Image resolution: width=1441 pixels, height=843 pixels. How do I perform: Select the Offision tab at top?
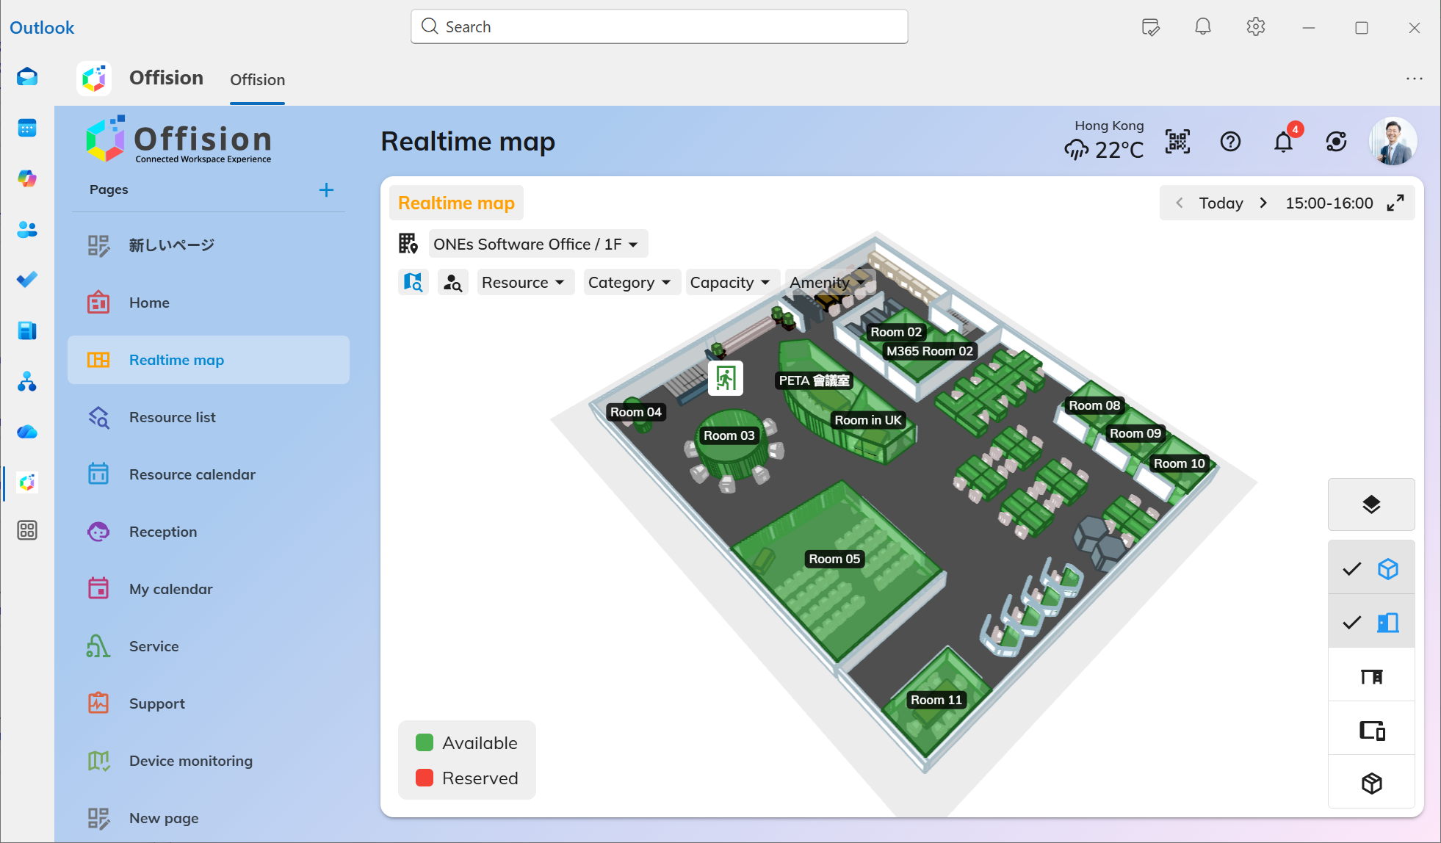257,79
